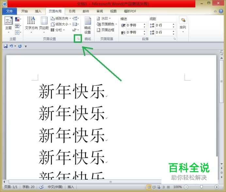Toggle Insert (插入) mode in status bar
The width and height of the screenshot is (226, 192).
[x=71, y=187]
